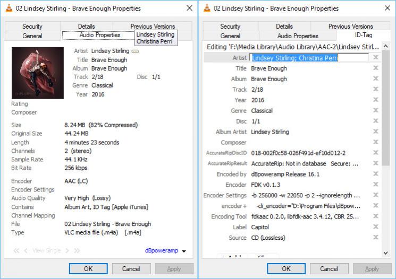The image size is (396, 279).
Task: Click the X icon beside Genre Classical
Action: (376, 111)
